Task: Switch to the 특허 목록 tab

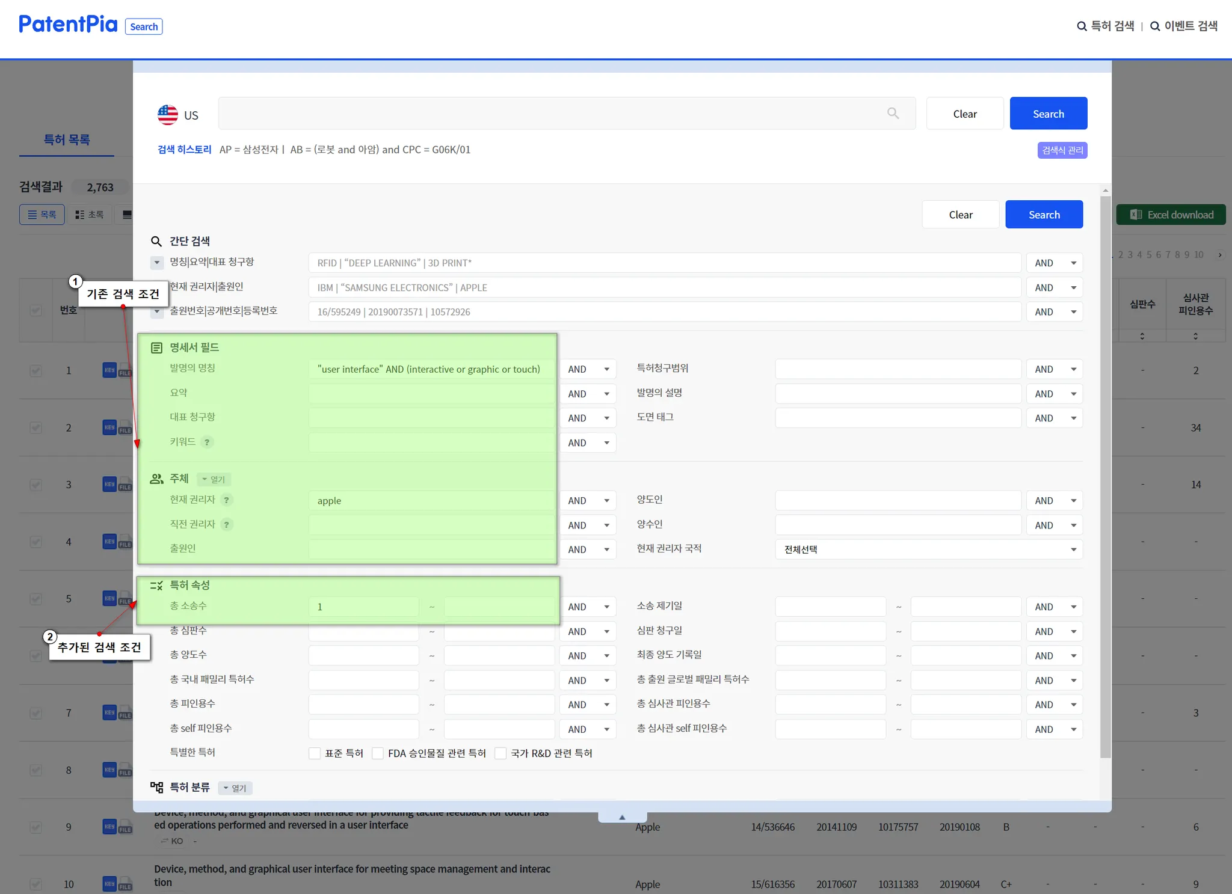Action: point(66,139)
